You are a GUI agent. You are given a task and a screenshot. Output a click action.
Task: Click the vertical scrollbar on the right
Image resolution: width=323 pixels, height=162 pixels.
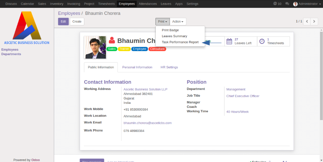[321, 75]
